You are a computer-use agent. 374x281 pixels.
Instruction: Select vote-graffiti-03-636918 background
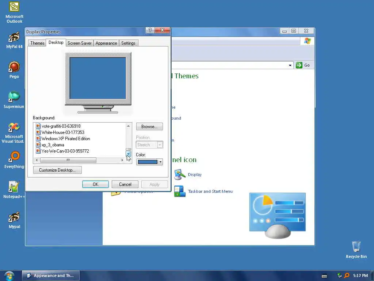coord(61,126)
